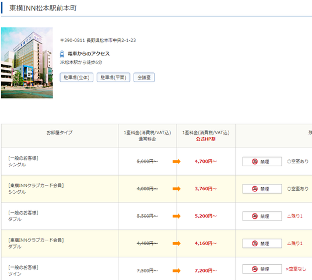312x280 pixels.
Task: Click [一般のお客様] シングル room type
Action: point(23,162)
